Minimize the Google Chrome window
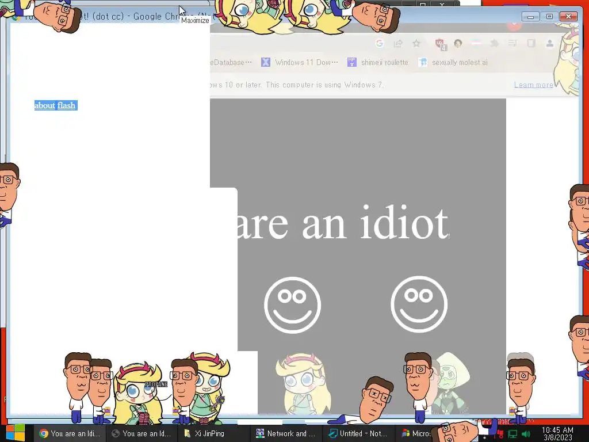Screen dimensions: 589x442 pyautogui.click(x=530, y=17)
